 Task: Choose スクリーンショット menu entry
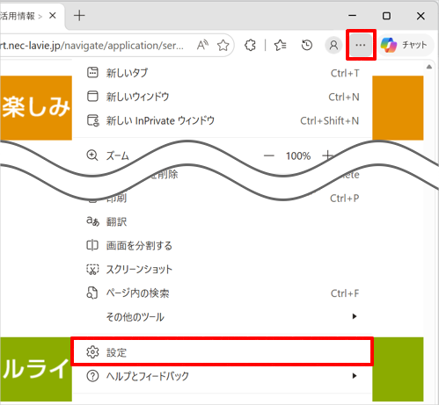pos(223,269)
